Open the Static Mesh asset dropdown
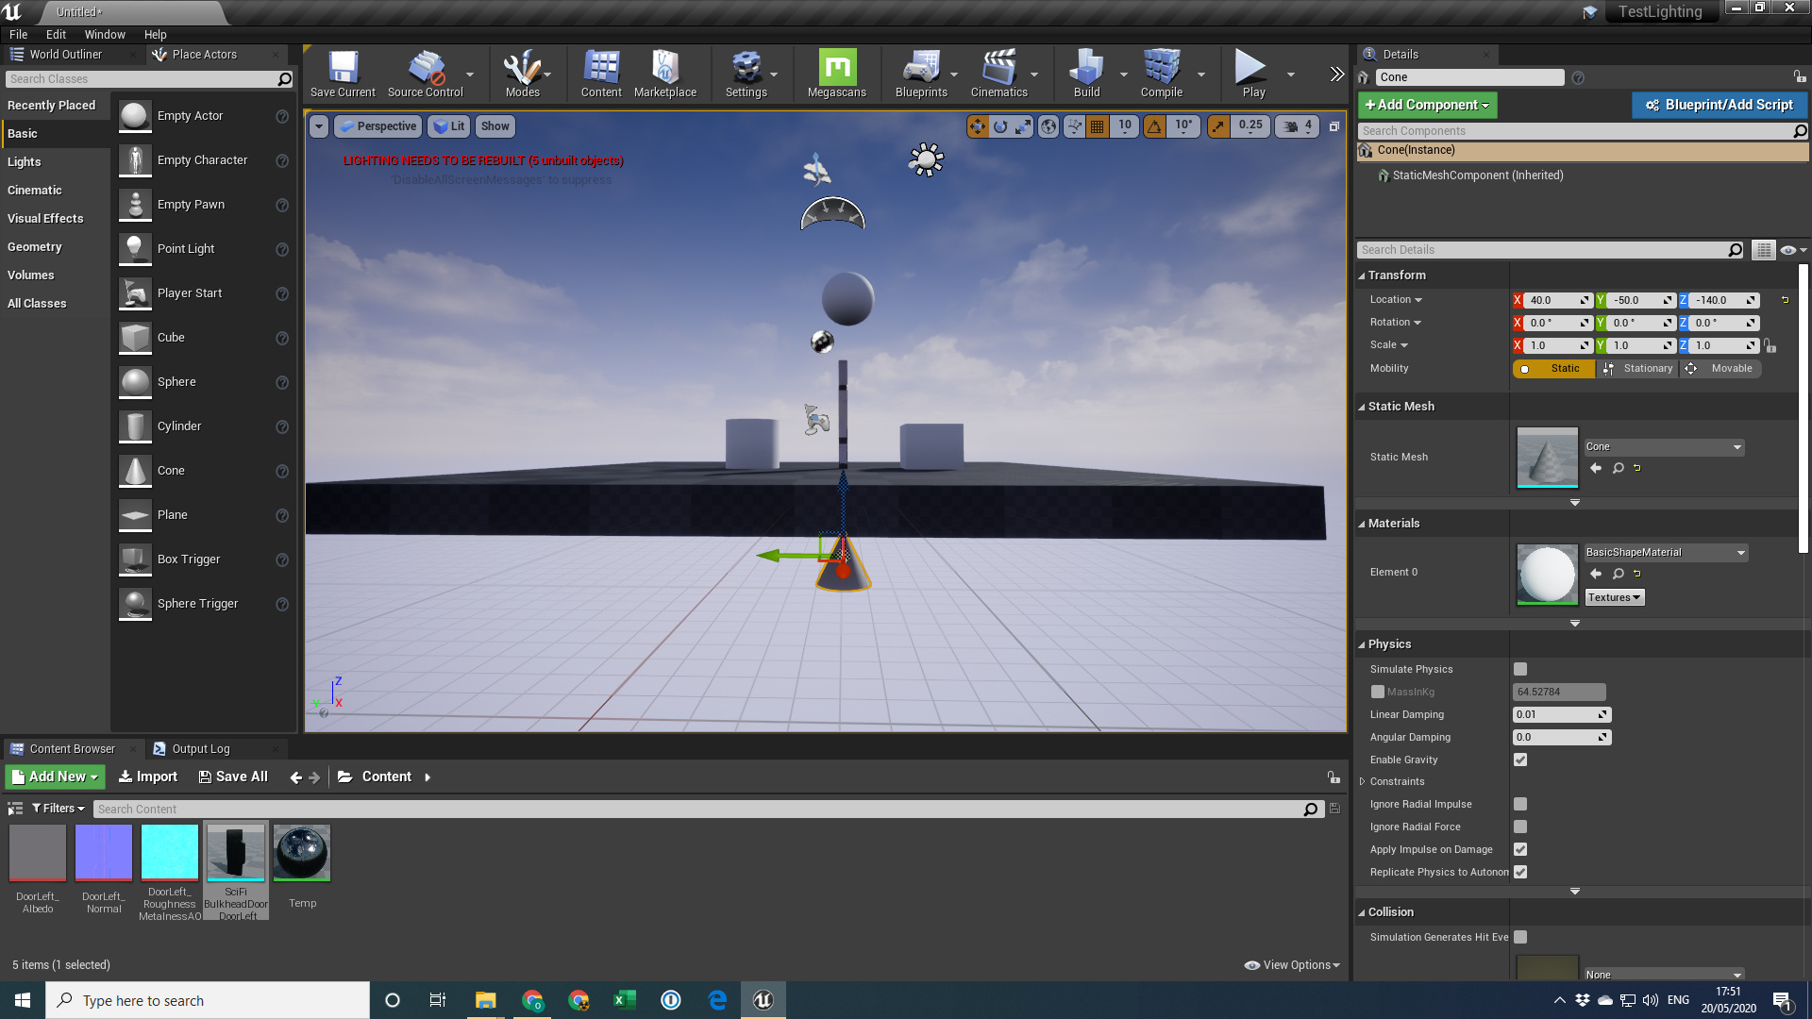Screen dimensions: 1812x1019 pyautogui.click(x=1737, y=446)
